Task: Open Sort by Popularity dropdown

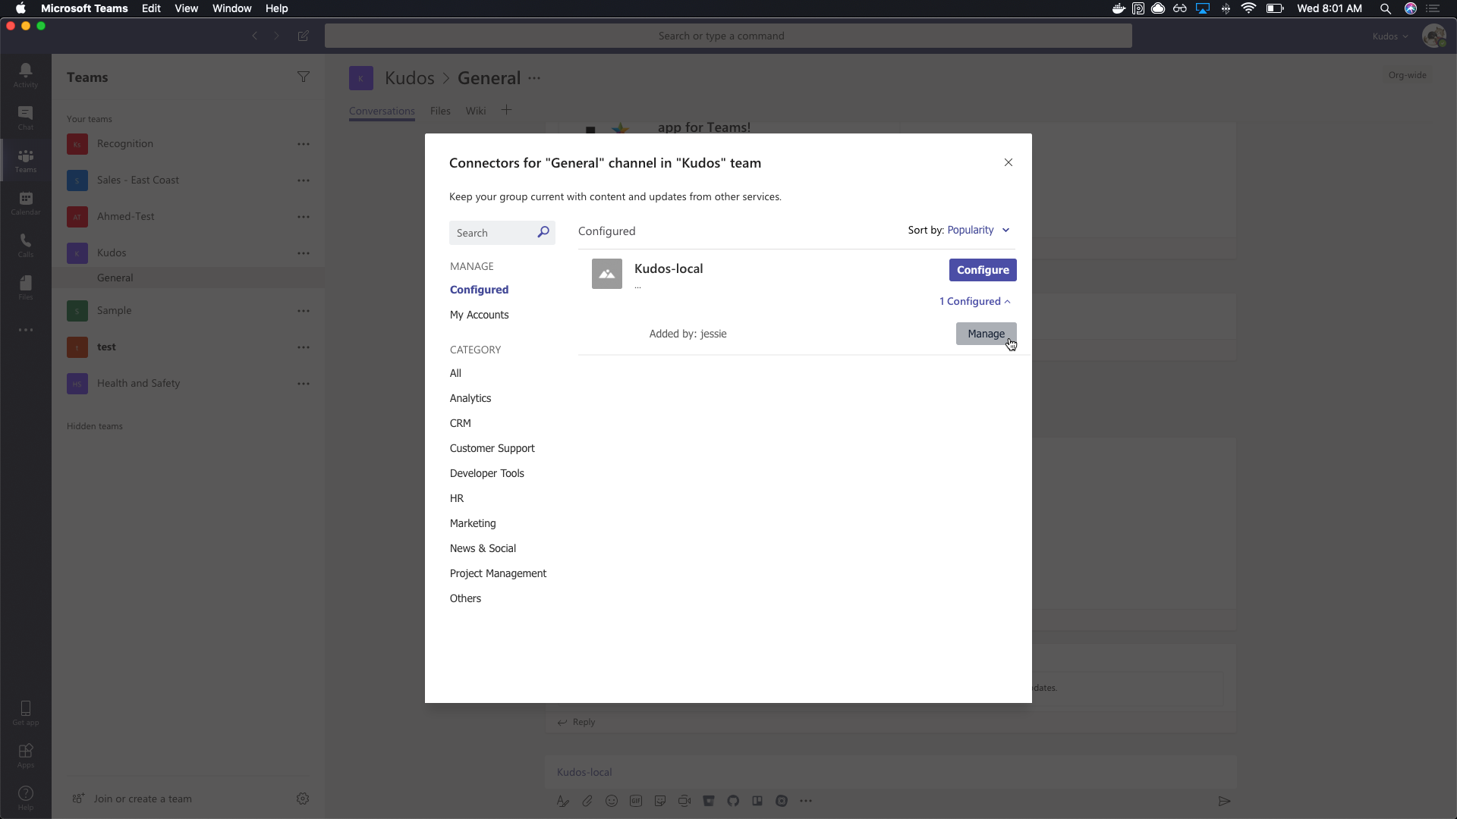Action: tap(979, 230)
